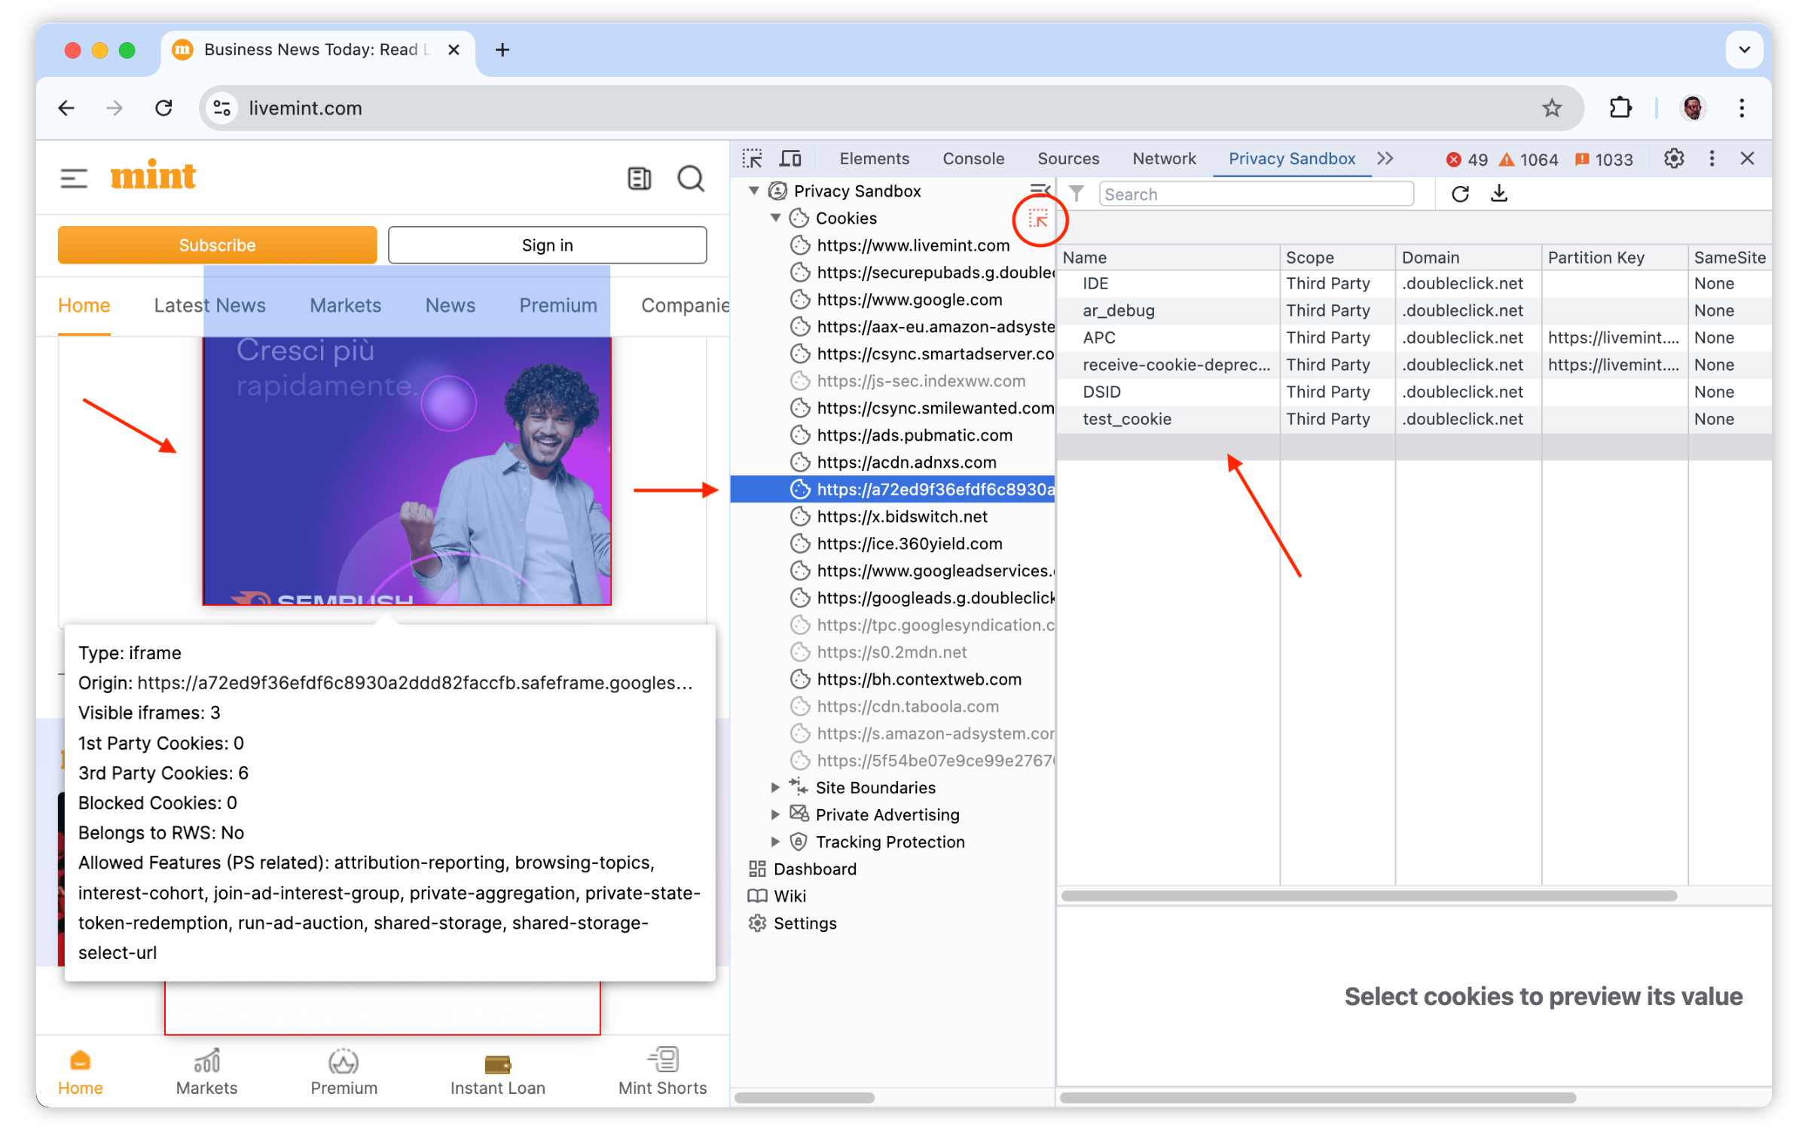The image size is (1808, 1130).
Task: Open the mint search magnifier
Action: point(691,179)
